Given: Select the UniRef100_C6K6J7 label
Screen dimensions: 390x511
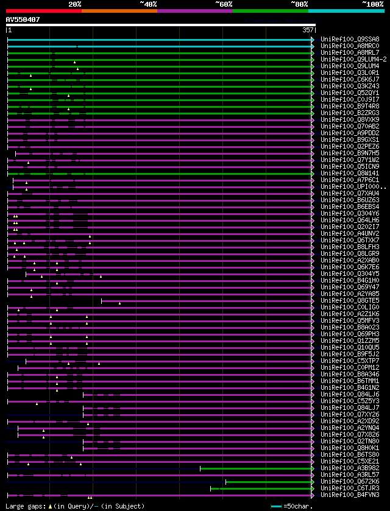Looking at the screenshot, I should click(x=350, y=80).
